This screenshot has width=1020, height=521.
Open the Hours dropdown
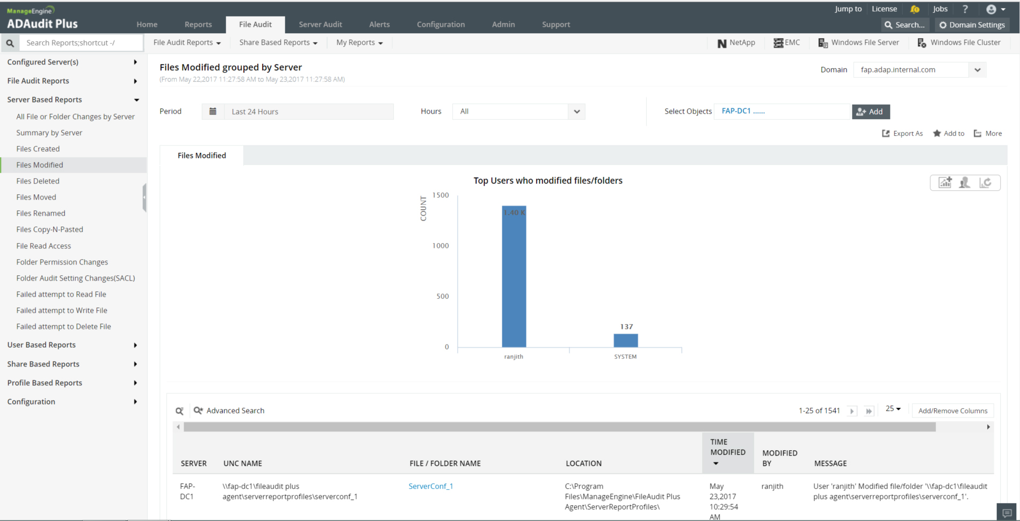tap(576, 112)
